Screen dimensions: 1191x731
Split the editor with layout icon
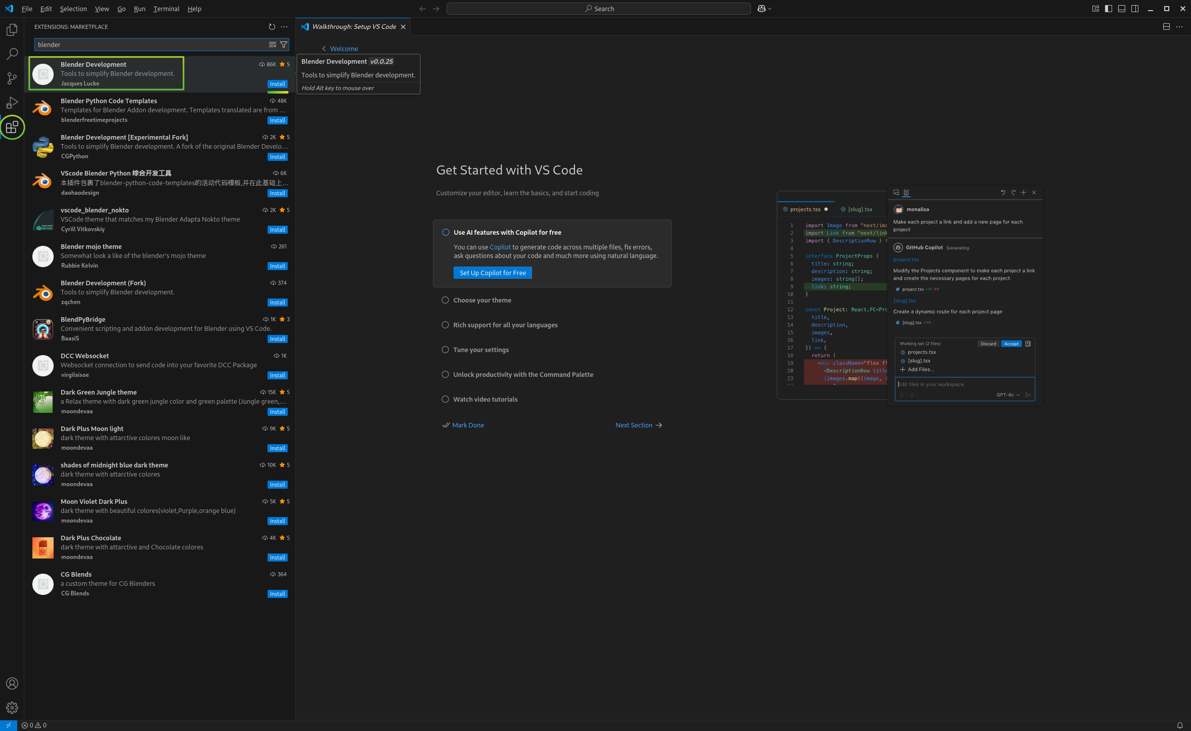pos(1166,27)
